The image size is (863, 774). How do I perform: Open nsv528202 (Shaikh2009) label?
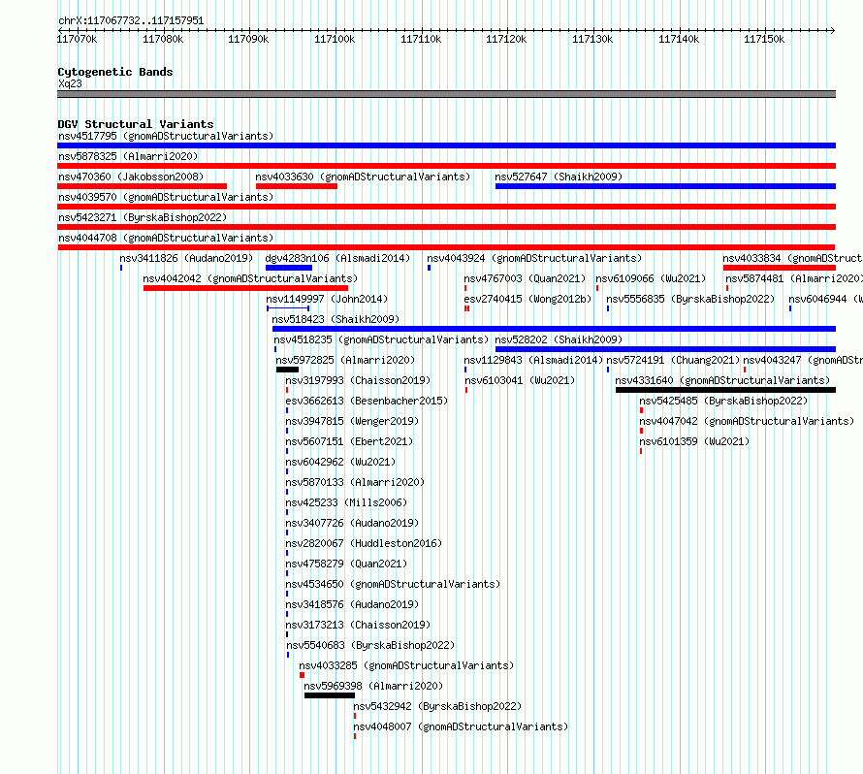[559, 339]
